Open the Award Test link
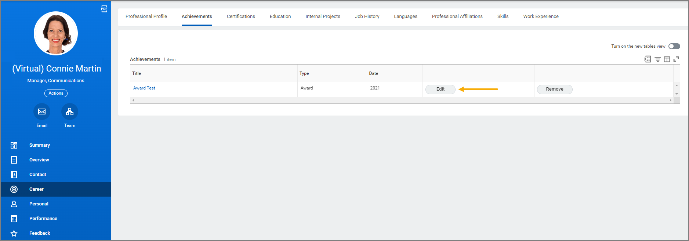Viewport: 689px width, 241px height. point(144,88)
